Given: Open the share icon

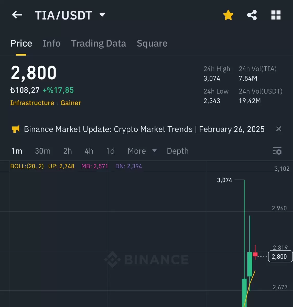Looking at the screenshot, I should [252, 15].
